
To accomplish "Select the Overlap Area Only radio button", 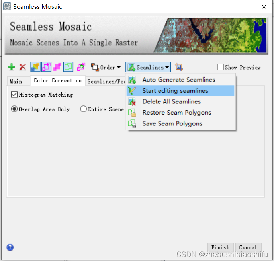I will pyautogui.click(x=14, y=109).
